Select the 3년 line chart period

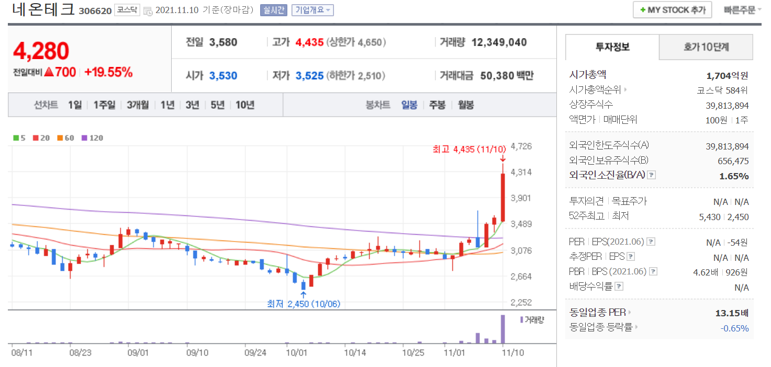click(x=193, y=105)
